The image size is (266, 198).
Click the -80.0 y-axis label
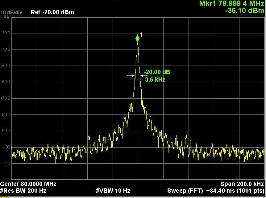click(6, 114)
